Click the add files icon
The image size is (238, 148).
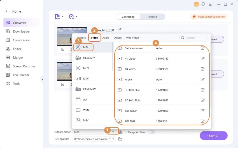(x=57, y=17)
